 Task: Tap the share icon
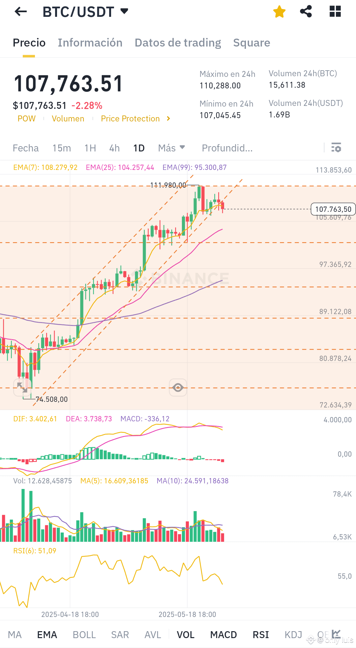(x=306, y=12)
